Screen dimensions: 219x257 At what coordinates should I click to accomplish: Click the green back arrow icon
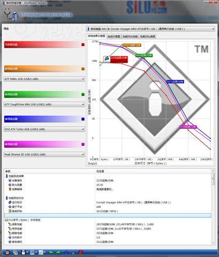point(51,252)
